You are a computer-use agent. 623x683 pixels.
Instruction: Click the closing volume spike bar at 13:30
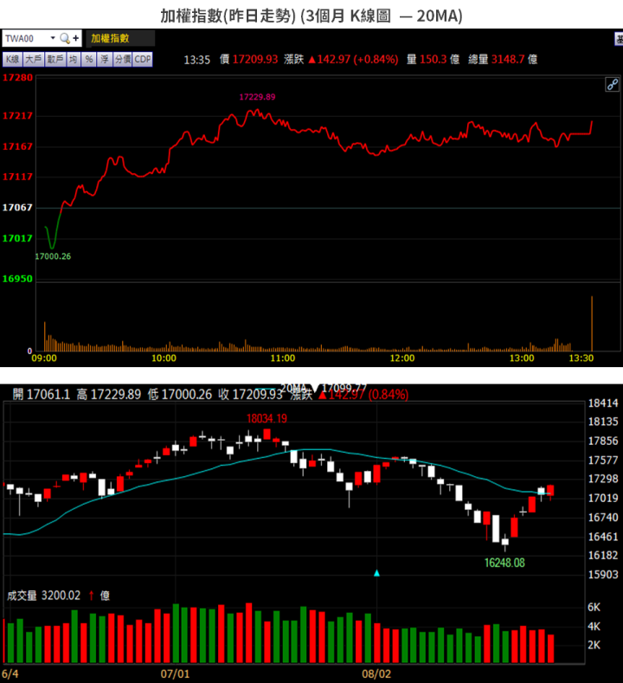tap(592, 323)
